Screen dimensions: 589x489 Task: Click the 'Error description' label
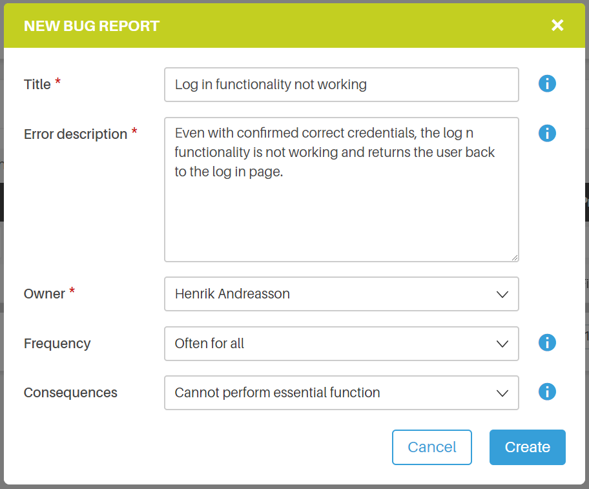click(x=76, y=134)
